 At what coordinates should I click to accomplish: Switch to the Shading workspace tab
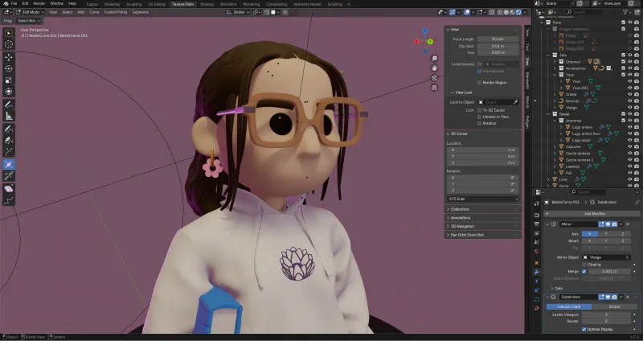tap(207, 4)
